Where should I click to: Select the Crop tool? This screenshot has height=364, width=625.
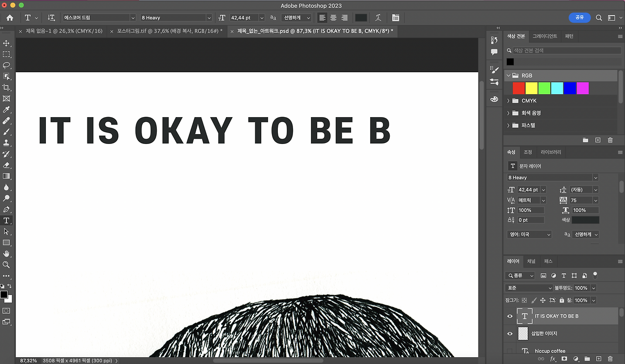pos(6,87)
